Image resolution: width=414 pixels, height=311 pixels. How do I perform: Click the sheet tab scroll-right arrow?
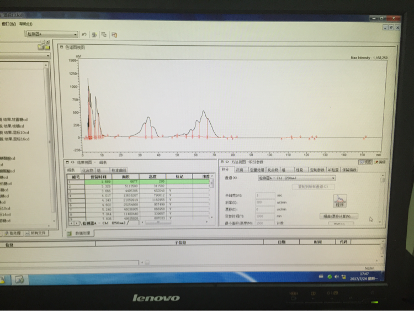click(x=77, y=223)
